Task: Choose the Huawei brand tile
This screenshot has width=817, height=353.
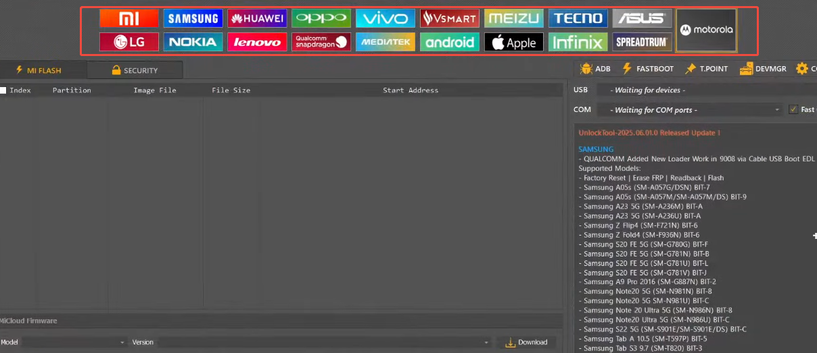Action: (x=257, y=18)
